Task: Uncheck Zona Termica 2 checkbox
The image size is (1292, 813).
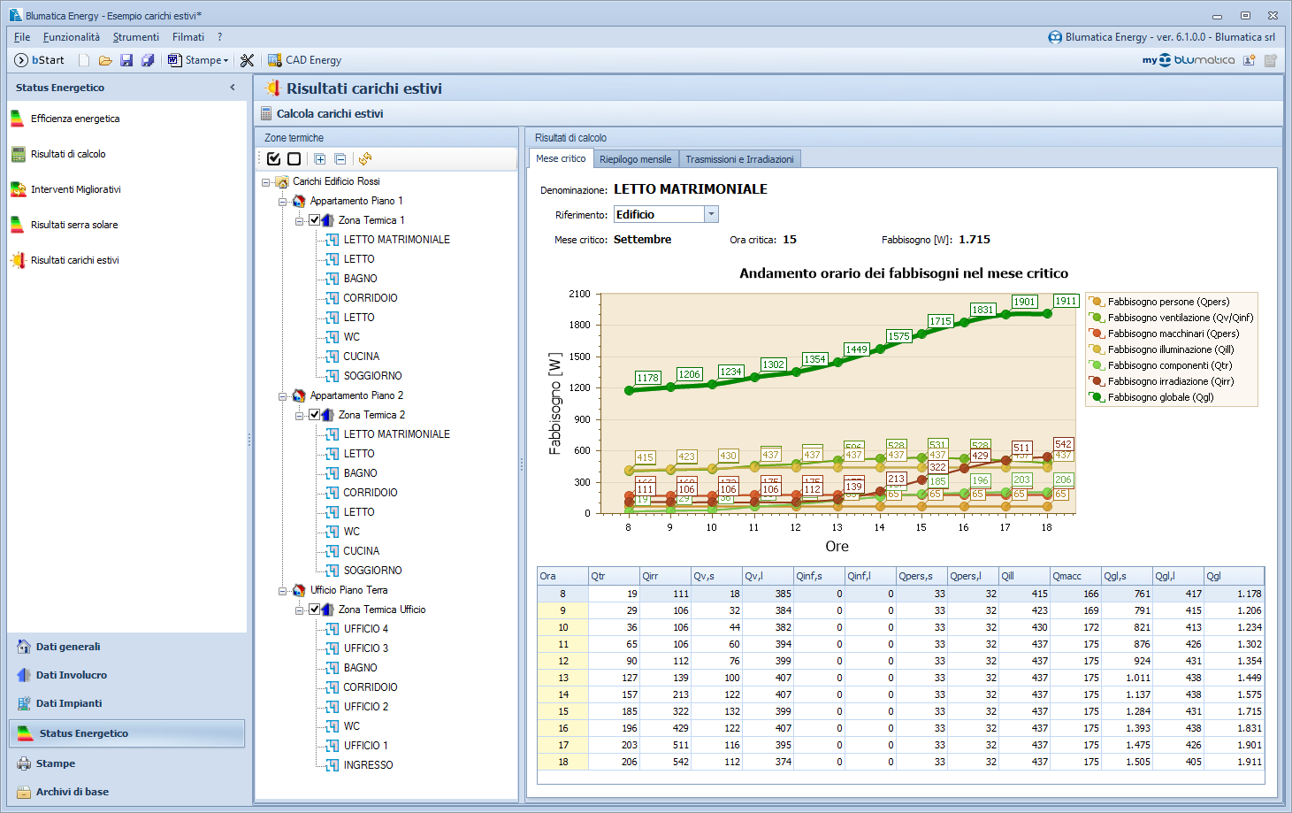Action: (x=314, y=415)
